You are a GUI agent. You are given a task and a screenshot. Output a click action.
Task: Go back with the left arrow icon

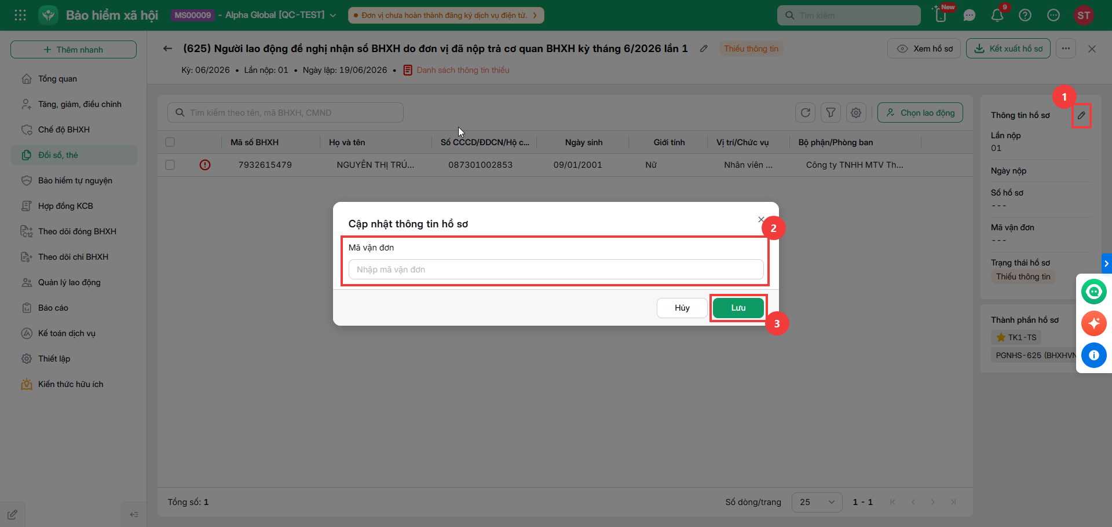(x=168, y=49)
